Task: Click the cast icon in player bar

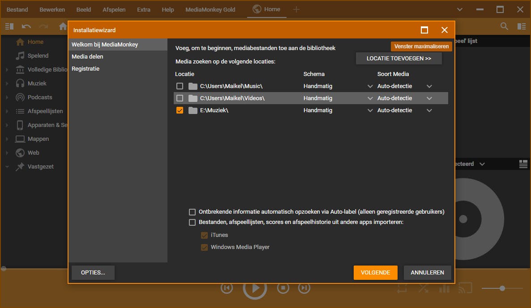Action: pyautogui.click(x=465, y=288)
